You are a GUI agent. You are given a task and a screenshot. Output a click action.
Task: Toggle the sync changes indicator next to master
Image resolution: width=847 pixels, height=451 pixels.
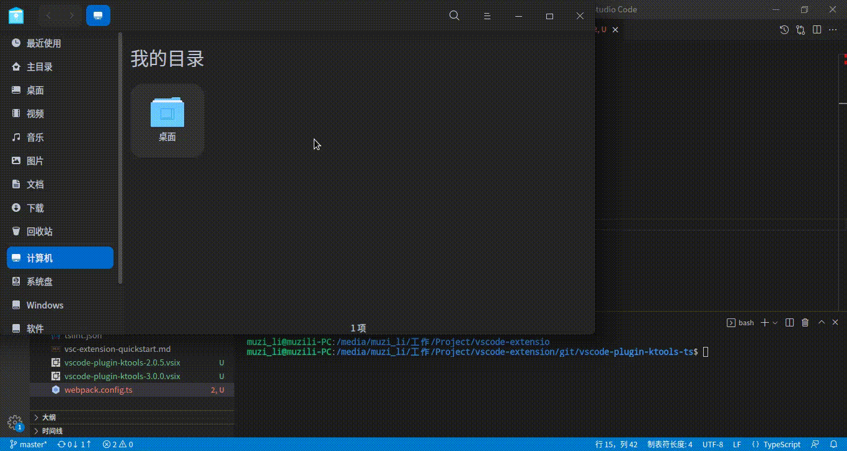click(x=74, y=444)
